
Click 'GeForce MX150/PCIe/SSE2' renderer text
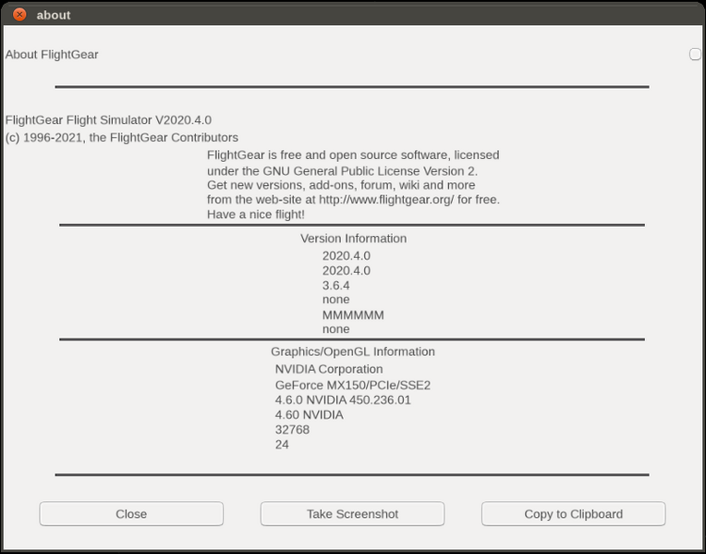(353, 386)
